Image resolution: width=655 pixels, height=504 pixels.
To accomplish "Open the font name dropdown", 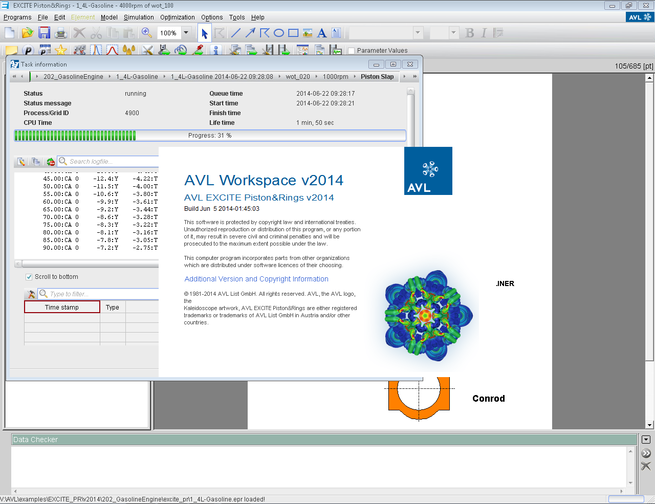I will (x=418, y=33).
